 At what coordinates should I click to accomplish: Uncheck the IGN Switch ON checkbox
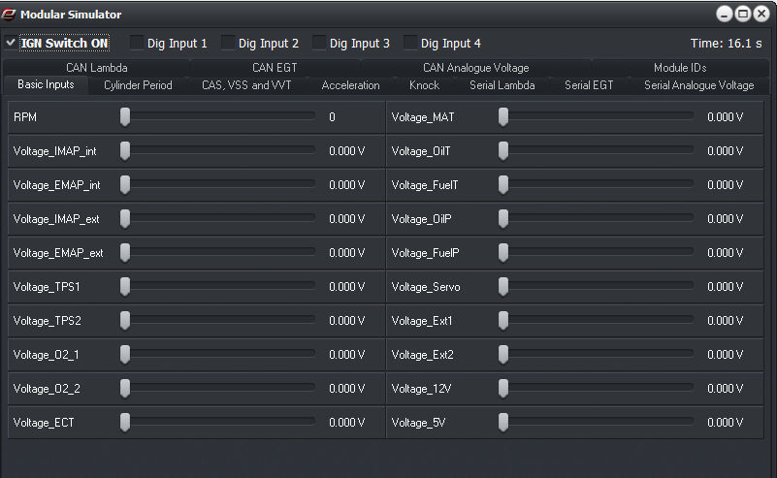click(x=11, y=43)
